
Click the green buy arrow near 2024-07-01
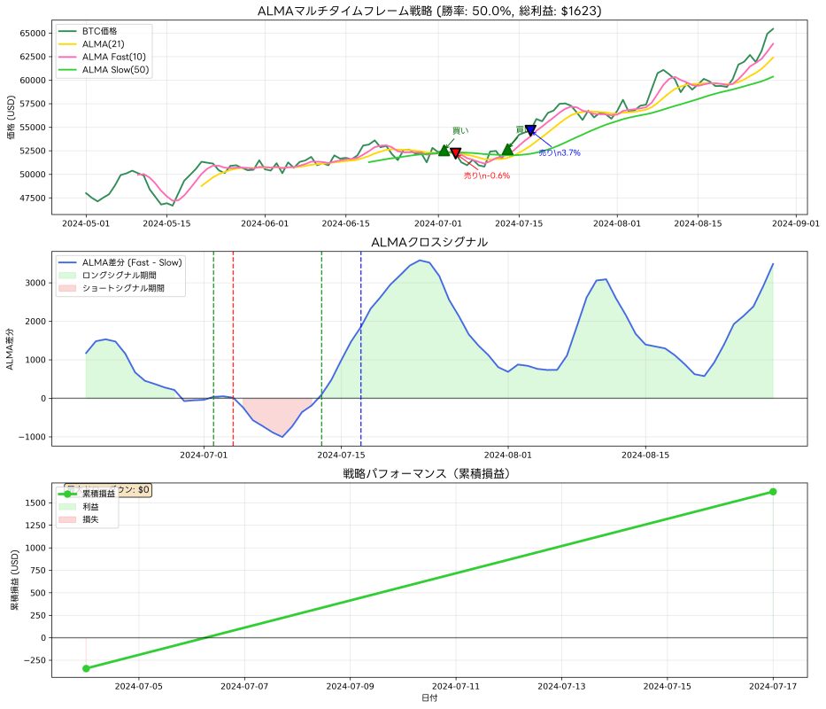click(444, 150)
